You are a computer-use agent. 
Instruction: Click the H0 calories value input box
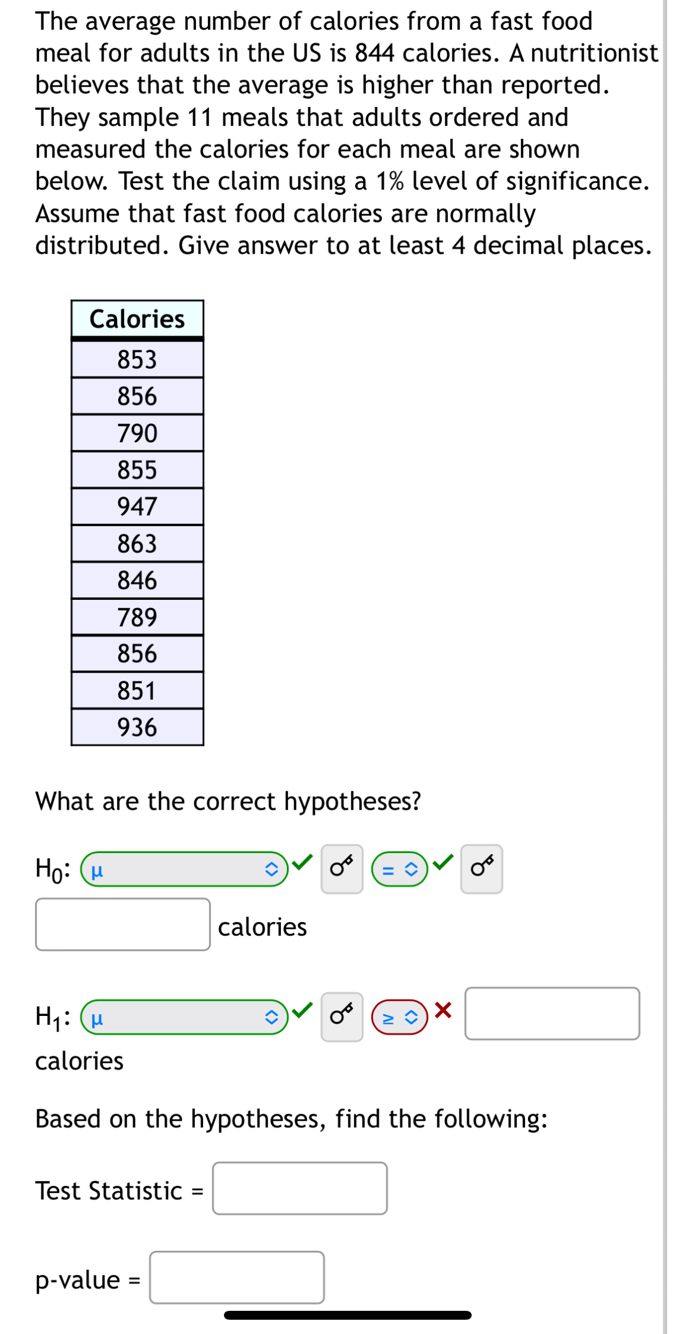(122, 925)
